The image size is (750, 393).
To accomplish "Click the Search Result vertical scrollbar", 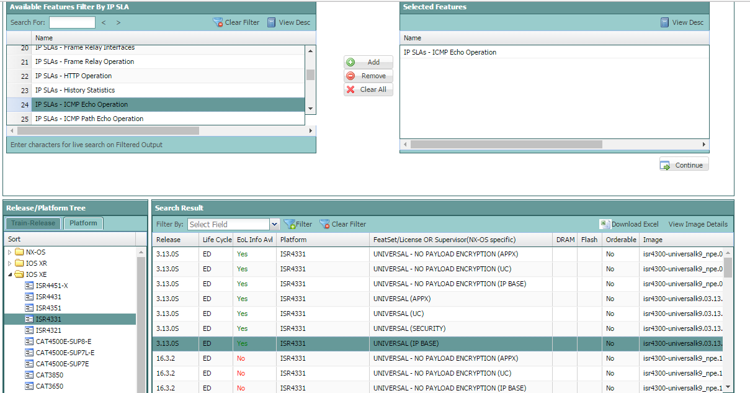I will point(728,268).
